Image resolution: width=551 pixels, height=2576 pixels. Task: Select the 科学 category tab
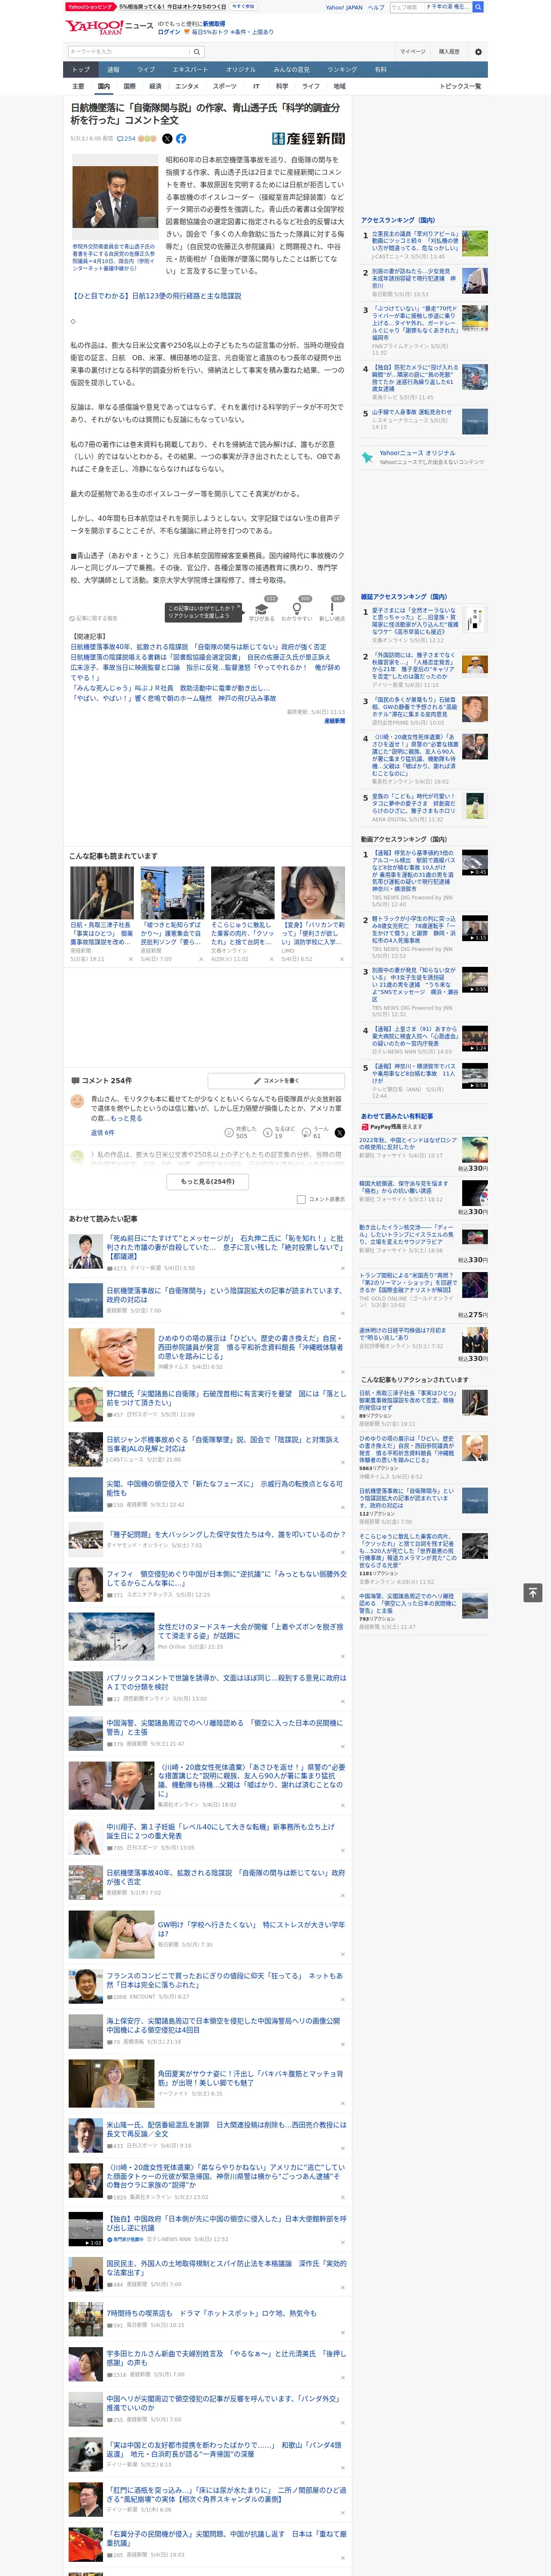(282, 86)
